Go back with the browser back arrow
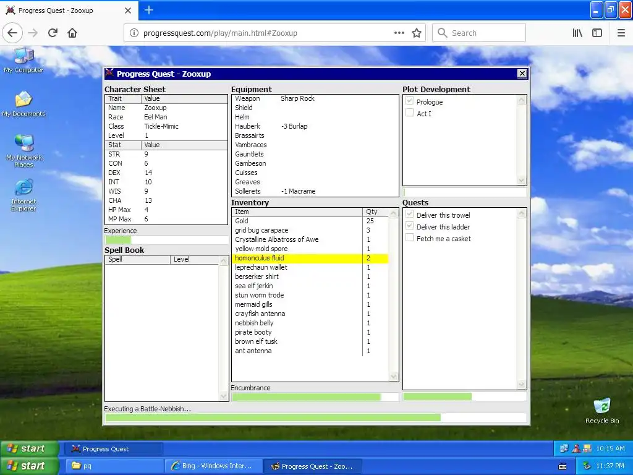Viewport: 633px width, 475px height. coord(12,33)
